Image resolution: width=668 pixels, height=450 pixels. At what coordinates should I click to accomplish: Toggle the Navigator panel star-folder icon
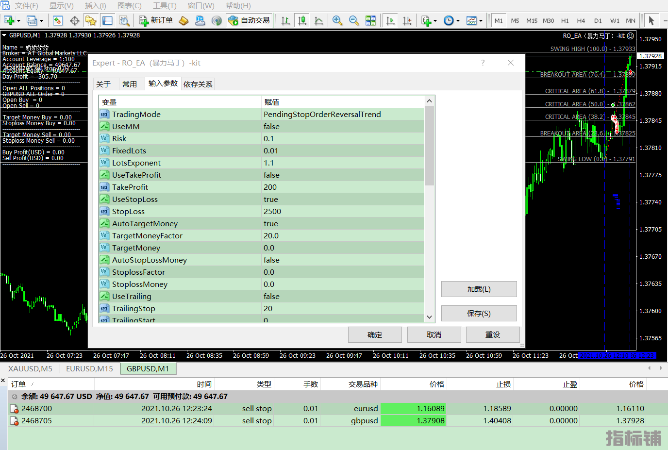(91, 20)
